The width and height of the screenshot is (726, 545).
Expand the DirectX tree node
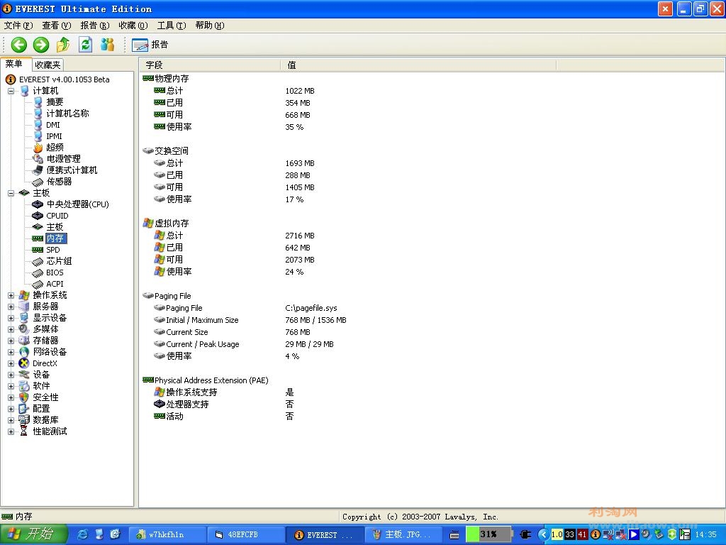pos(11,363)
